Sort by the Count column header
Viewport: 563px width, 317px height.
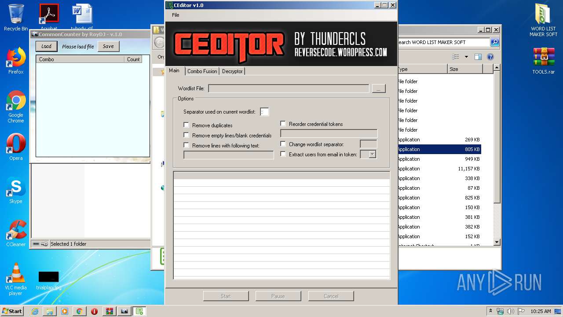133,59
